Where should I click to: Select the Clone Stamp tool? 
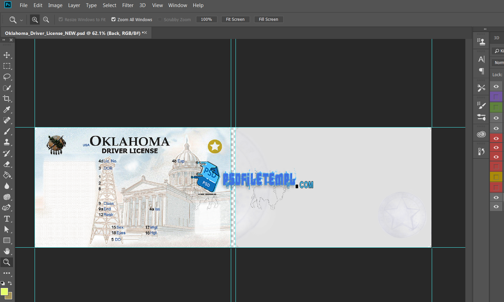(x=7, y=142)
